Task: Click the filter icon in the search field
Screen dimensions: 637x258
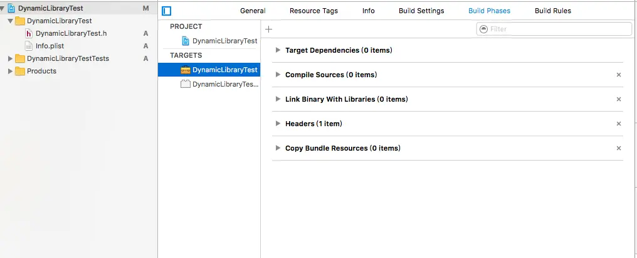Action: click(x=483, y=29)
